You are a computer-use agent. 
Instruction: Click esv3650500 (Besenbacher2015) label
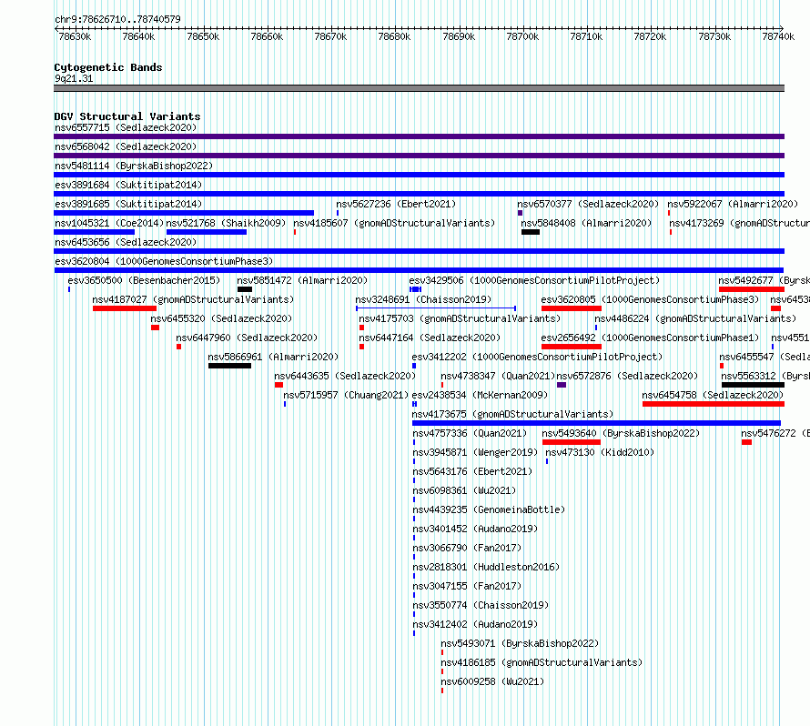tap(144, 280)
